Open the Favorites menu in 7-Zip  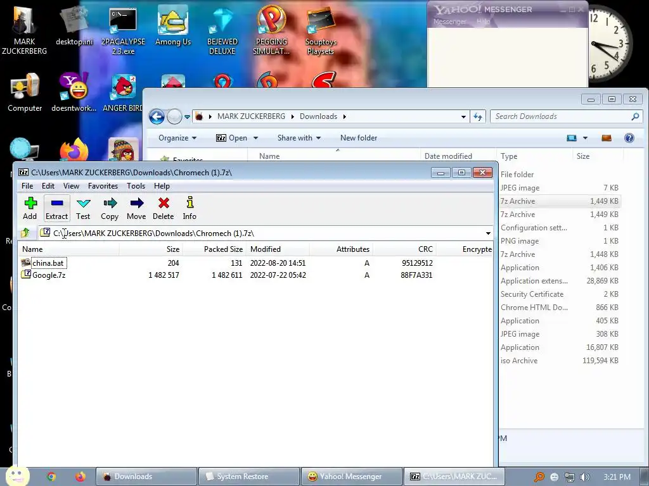103,186
